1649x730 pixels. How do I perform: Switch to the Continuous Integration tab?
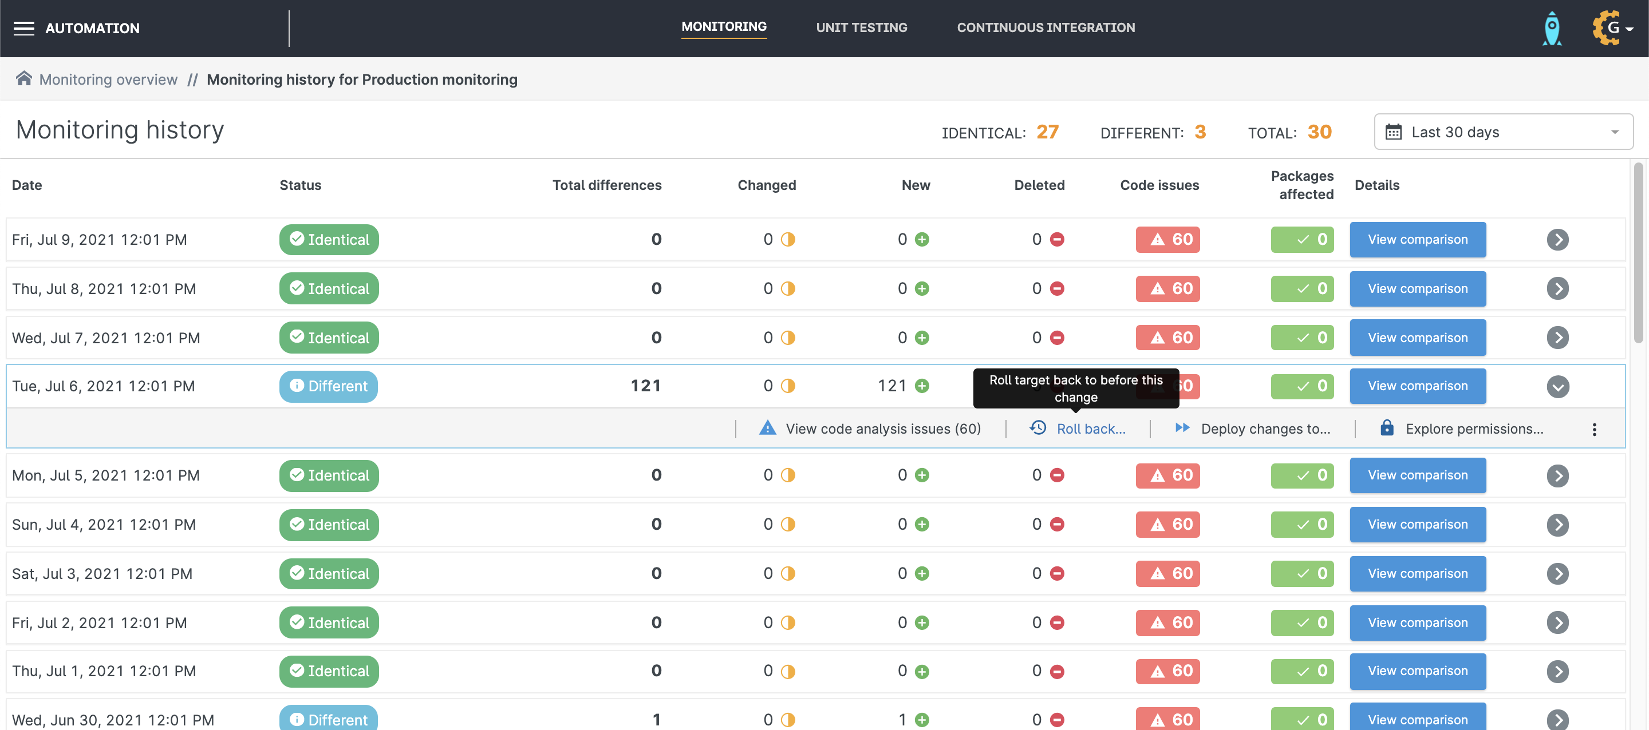point(1046,27)
